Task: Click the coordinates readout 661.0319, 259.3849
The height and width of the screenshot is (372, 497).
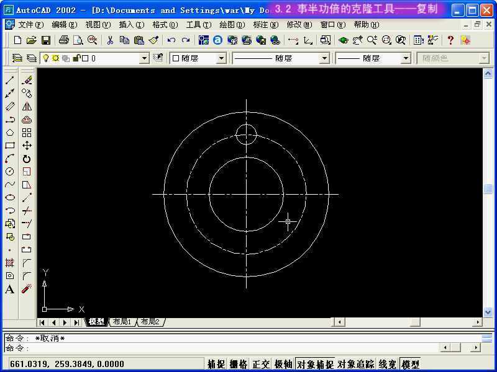Action: [67, 364]
